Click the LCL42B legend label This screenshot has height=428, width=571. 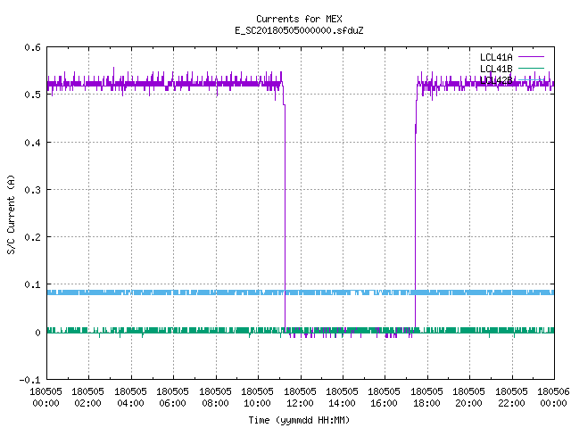[x=496, y=80]
